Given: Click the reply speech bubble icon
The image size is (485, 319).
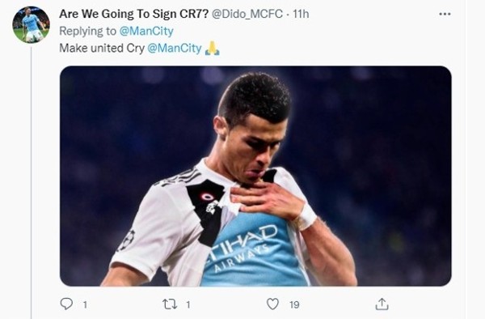Looking at the screenshot, I should click(x=66, y=304).
